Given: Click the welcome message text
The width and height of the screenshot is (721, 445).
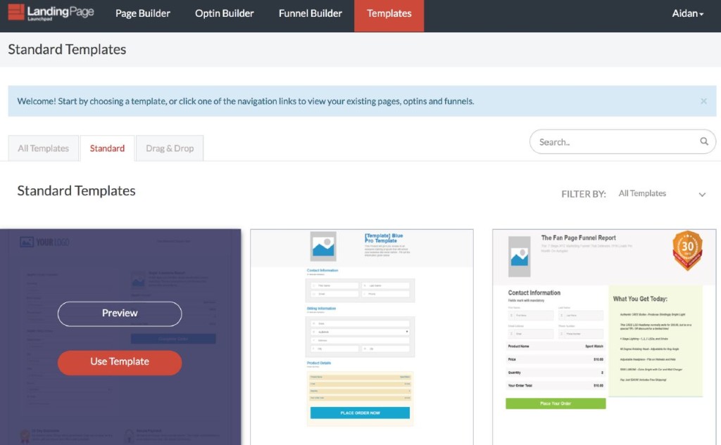Looking at the screenshot, I should tap(246, 101).
